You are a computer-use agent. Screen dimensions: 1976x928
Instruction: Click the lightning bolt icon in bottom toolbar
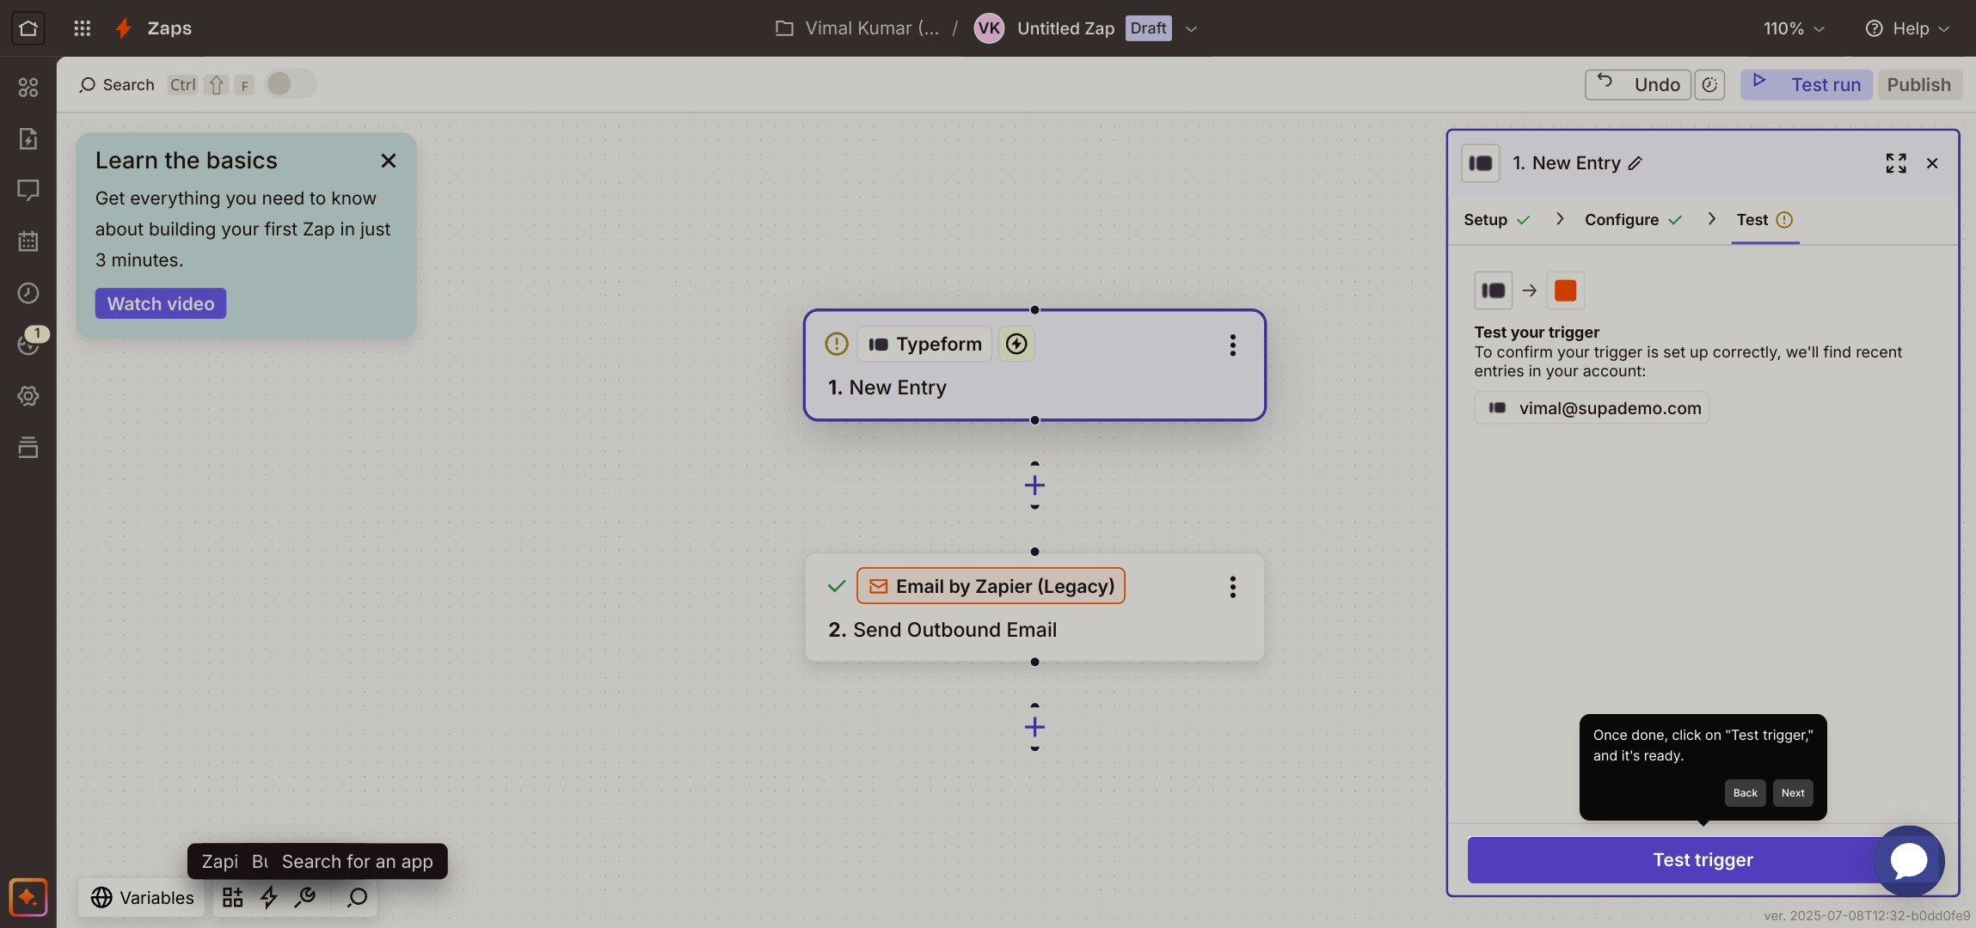(269, 898)
